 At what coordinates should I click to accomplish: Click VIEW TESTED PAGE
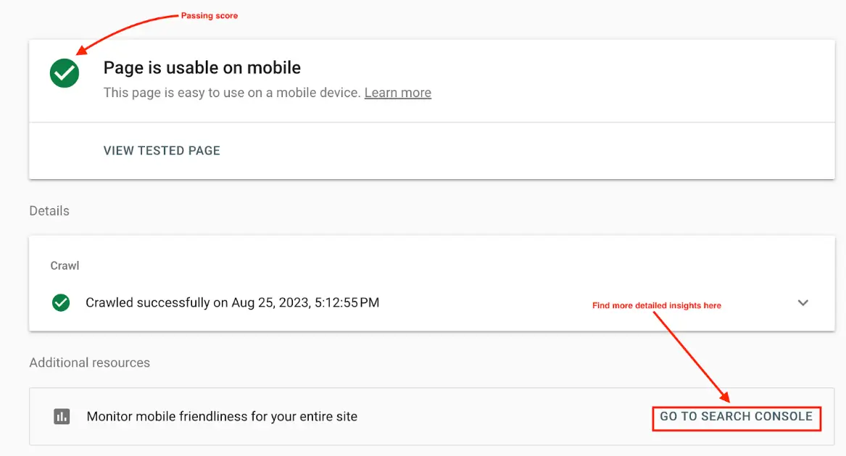pyautogui.click(x=161, y=150)
